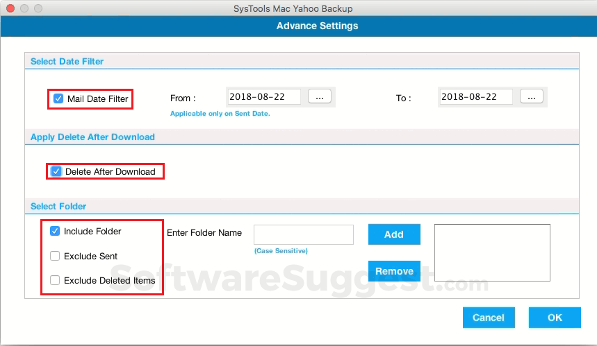Open the To date picker ellipsis button
This screenshot has height=346, width=597.
[x=532, y=97]
